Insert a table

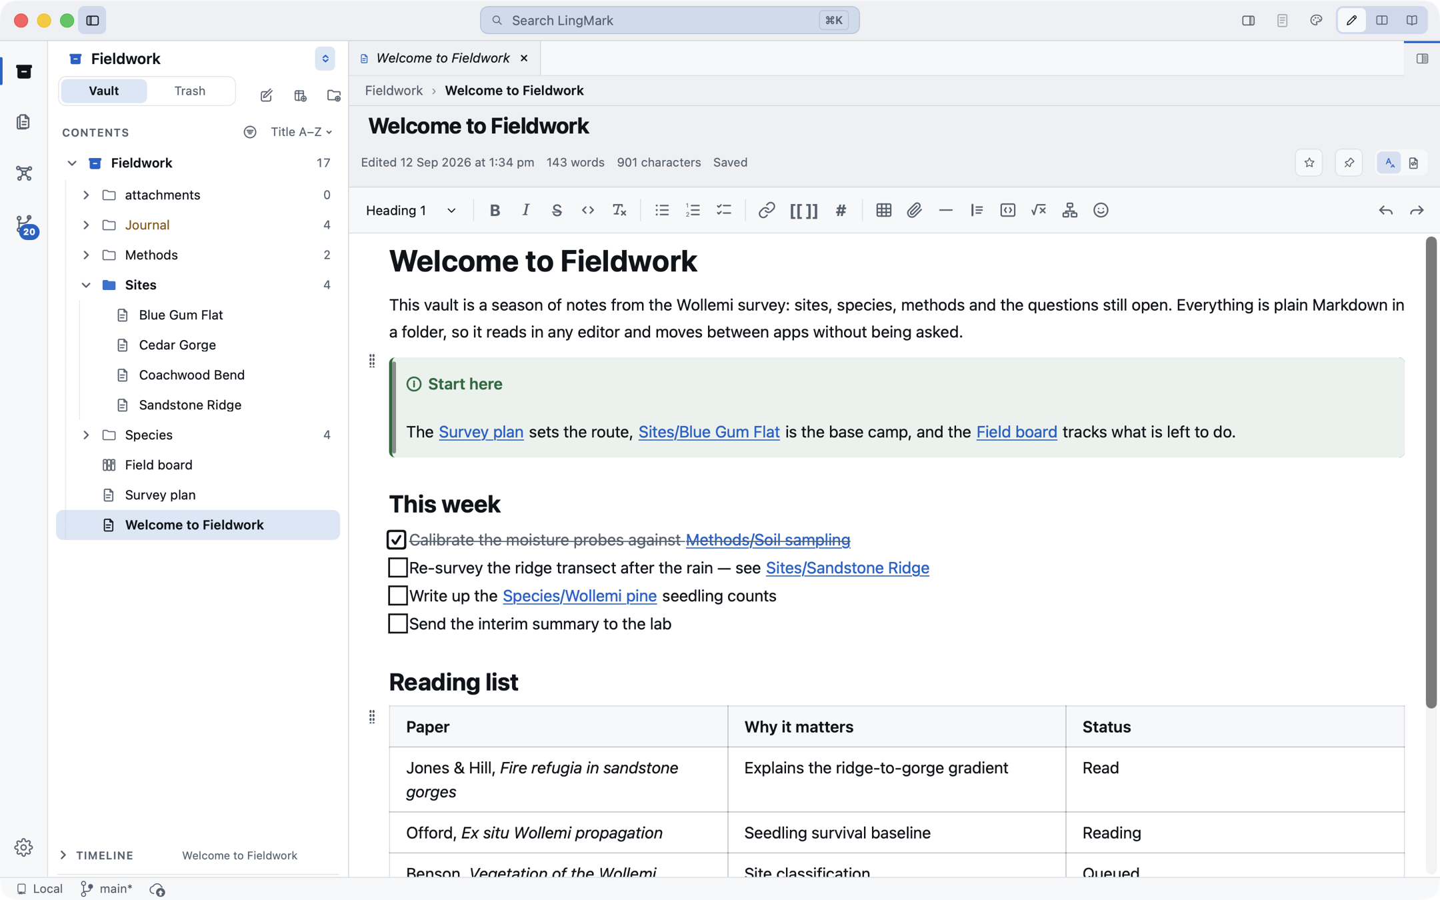click(x=883, y=211)
